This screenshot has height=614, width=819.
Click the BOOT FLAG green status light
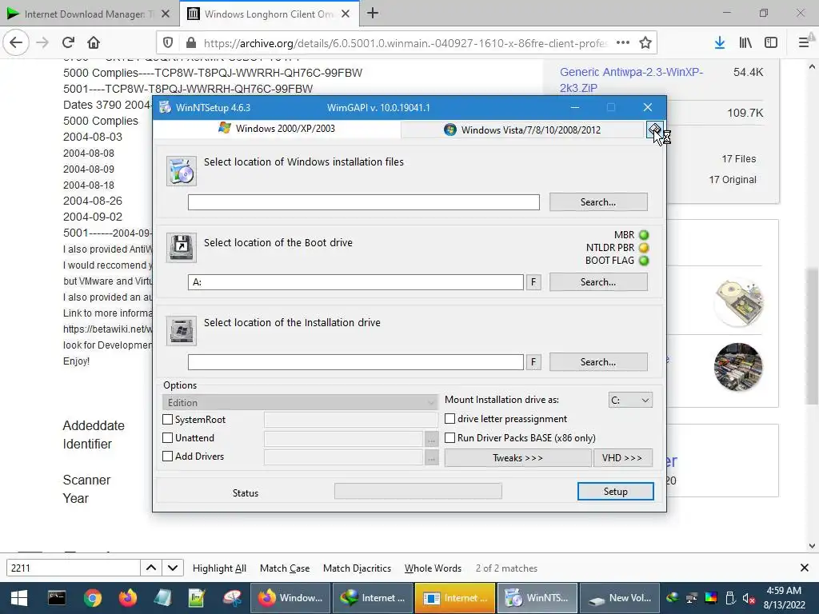click(644, 261)
